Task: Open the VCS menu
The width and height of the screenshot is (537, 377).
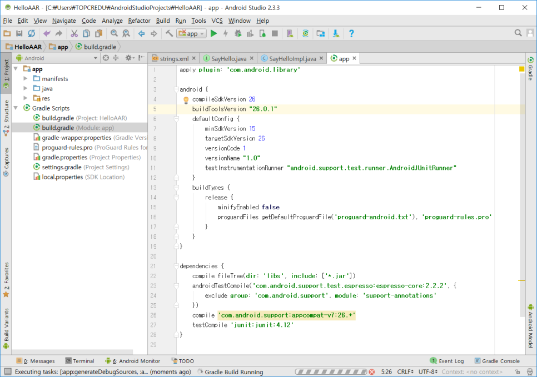Action: [217, 21]
